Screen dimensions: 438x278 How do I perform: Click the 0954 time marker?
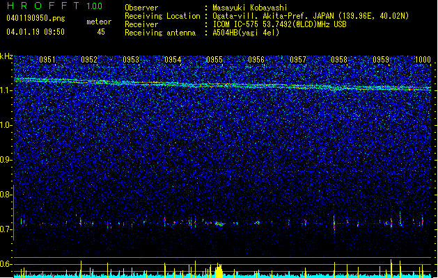pyautogui.click(x=173, y=60)
